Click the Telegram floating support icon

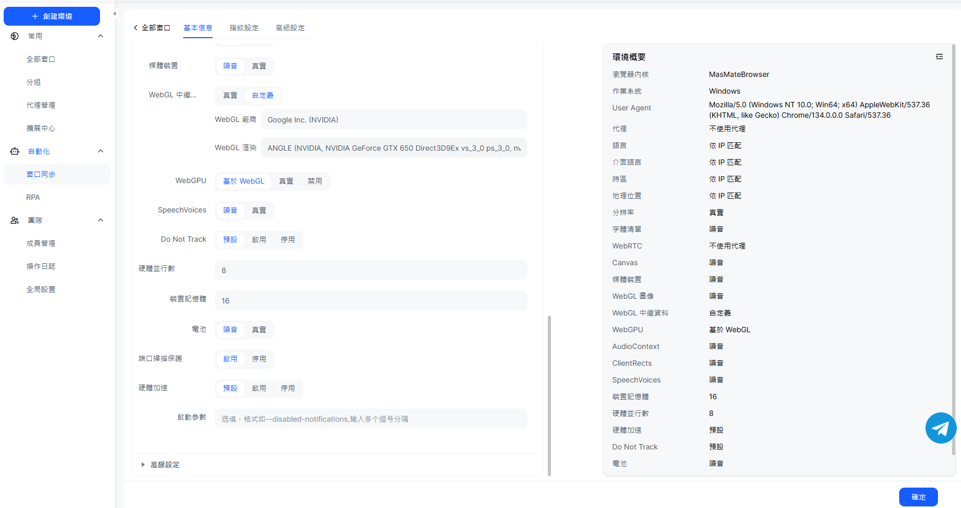941,428
